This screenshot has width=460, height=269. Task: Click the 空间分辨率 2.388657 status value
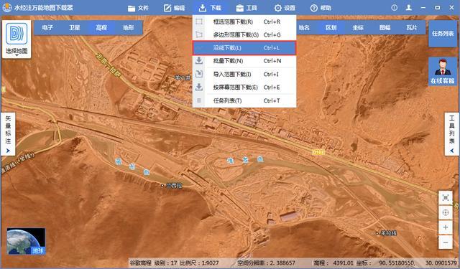tap(267, 263)
